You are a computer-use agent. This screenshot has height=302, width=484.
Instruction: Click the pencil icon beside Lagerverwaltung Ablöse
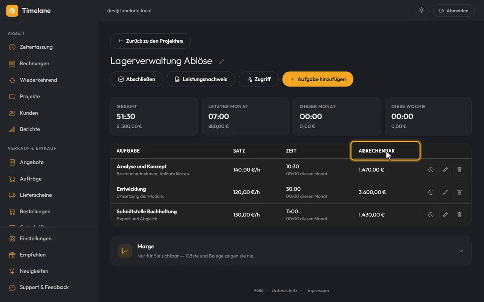pos(222,61)
